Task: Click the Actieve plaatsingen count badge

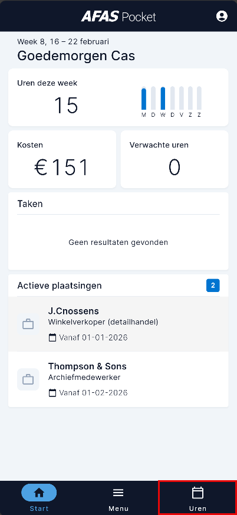Action: point(213,286)
